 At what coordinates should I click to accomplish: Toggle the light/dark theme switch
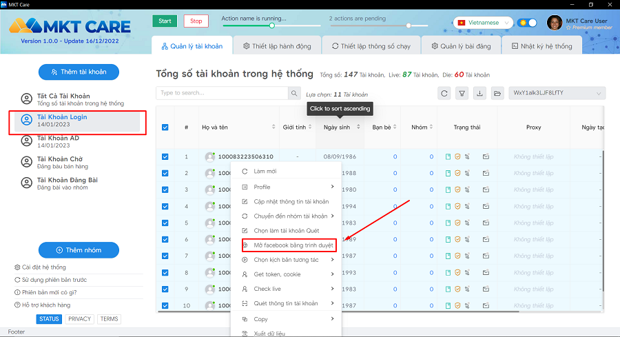click(527, 23)
